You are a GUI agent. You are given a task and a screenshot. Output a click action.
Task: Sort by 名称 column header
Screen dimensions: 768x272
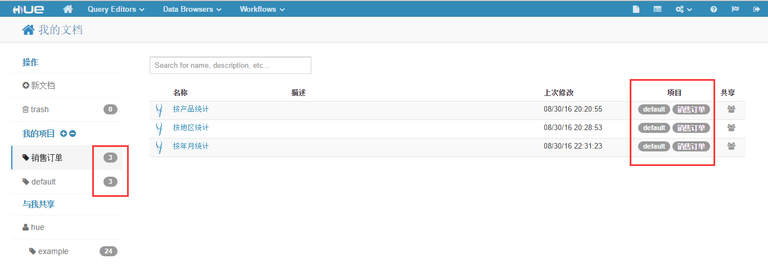(180, 93)
